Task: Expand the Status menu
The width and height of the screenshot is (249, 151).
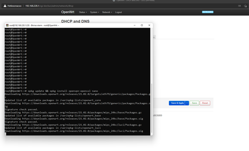Action: point(83,12)
